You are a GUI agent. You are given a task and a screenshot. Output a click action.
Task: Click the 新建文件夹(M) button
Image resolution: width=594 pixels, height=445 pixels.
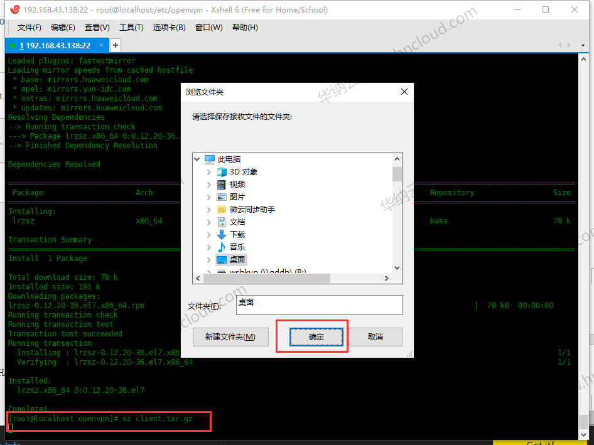click(230, 337)
